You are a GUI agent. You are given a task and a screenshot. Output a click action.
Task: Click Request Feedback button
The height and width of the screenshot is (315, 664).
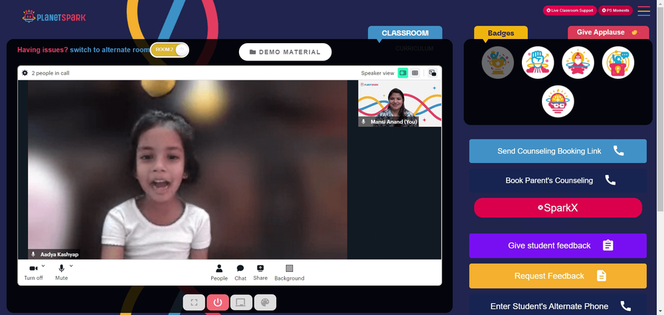click(558, 276)
